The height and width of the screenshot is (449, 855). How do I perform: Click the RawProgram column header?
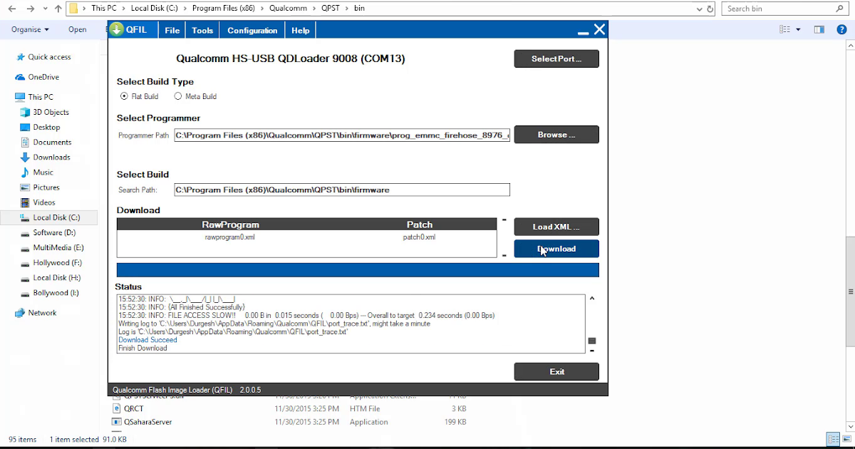(x=230, y=224)
